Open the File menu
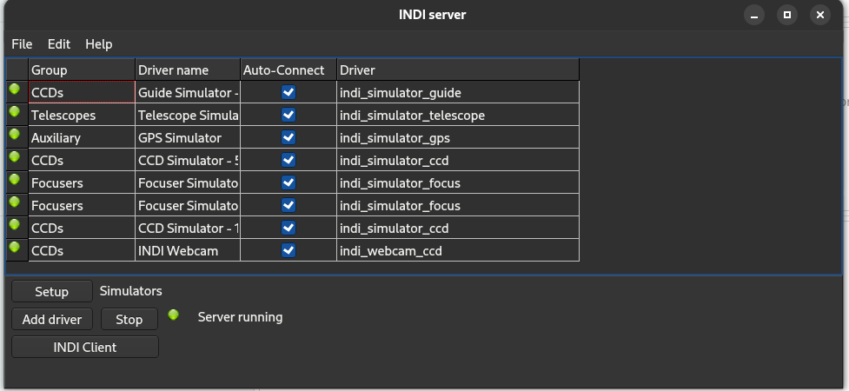The height and width of the screenshot is (391, 849). 22,44
